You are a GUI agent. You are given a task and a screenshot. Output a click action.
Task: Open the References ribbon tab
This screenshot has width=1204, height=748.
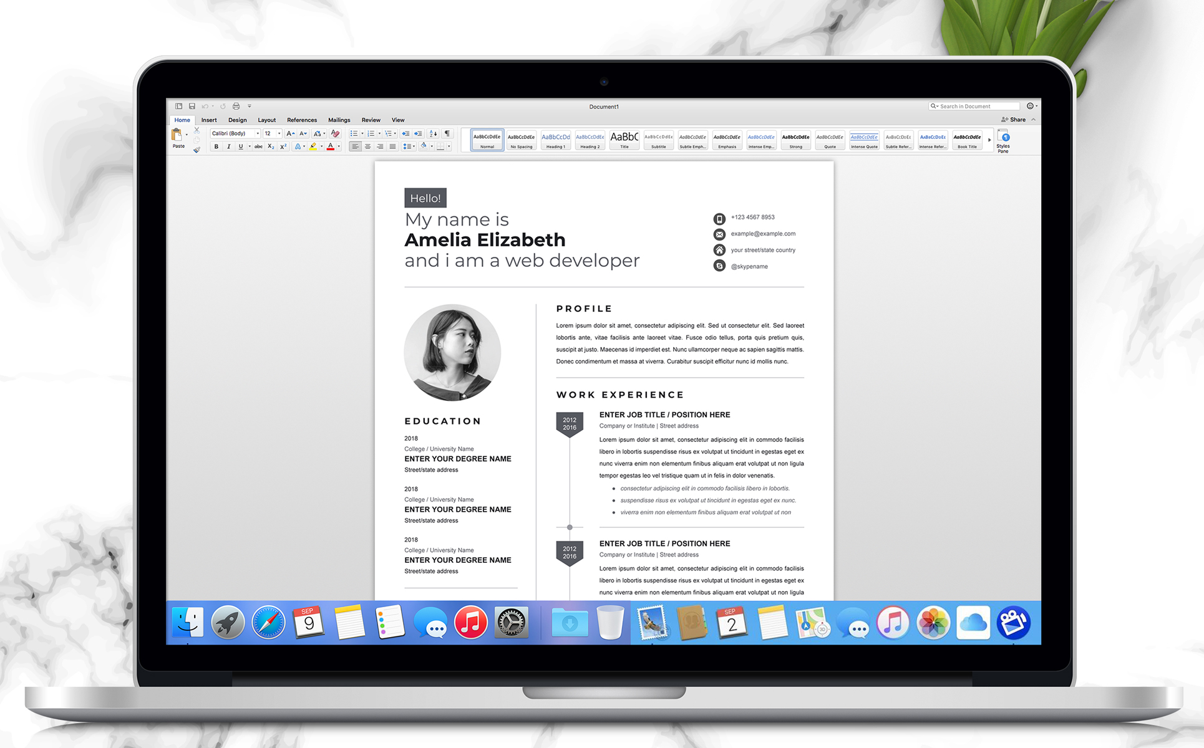coord(302,120)
